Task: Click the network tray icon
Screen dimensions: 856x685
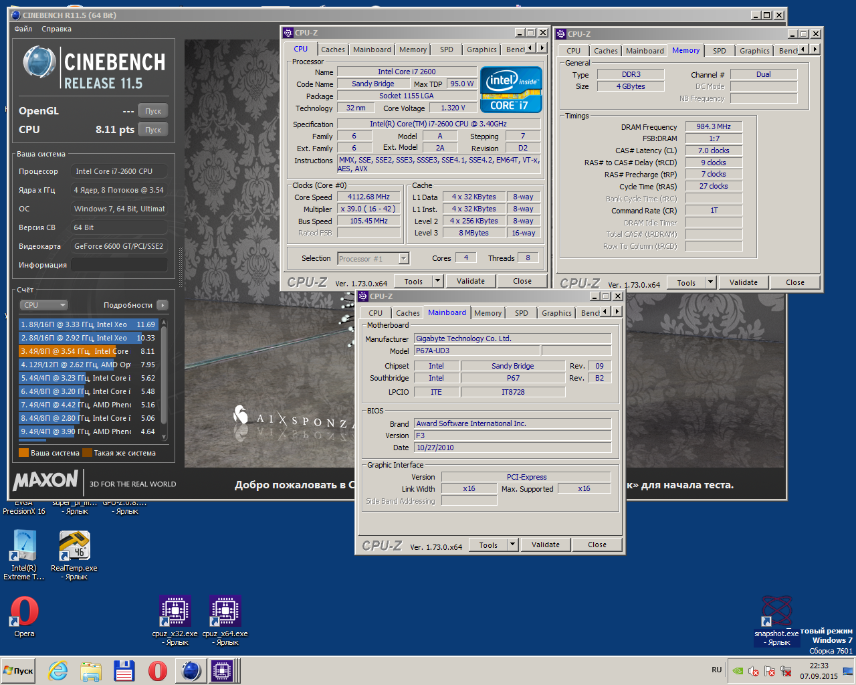Action: 786,671
